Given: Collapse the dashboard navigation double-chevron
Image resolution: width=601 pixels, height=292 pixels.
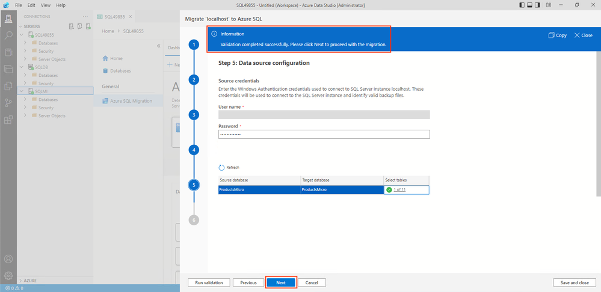Looking at the screenshot, I should (x=159, y=46).
